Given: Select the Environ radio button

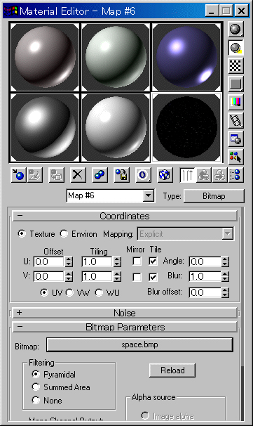Looking at the screenshot, I should (64, 233).
